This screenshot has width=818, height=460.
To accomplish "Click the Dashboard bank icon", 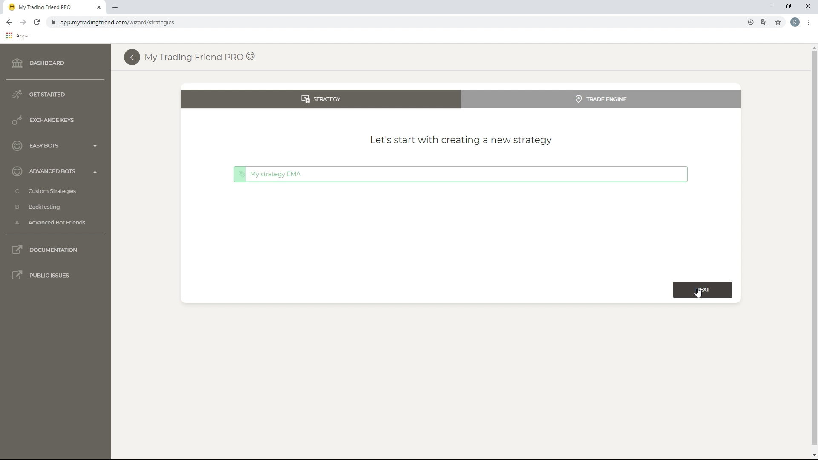I will (17, 63).
